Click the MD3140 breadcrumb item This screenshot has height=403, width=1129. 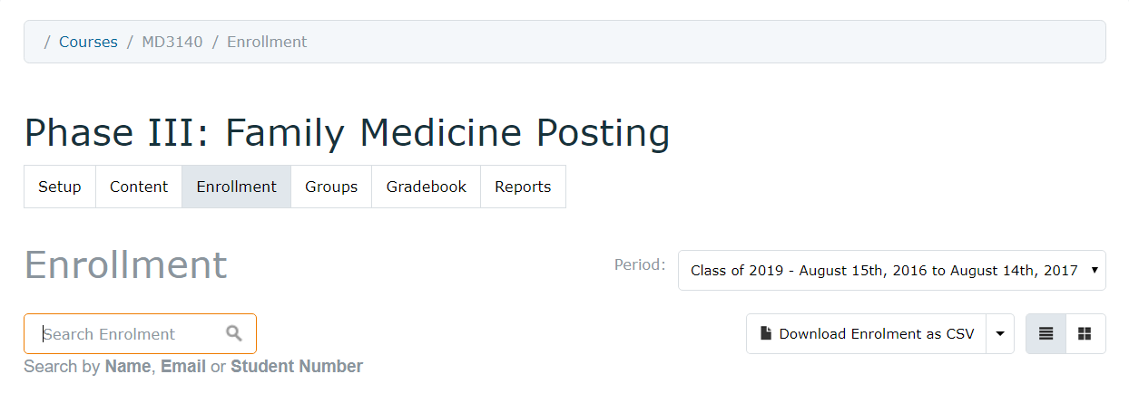(172, 42)
